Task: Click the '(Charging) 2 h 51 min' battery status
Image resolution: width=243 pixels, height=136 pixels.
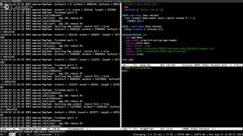Action: click(147, 134)
